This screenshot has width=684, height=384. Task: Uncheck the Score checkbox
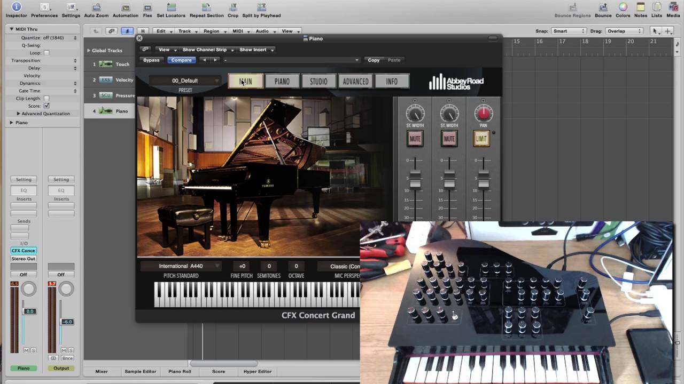pos(46,106)
